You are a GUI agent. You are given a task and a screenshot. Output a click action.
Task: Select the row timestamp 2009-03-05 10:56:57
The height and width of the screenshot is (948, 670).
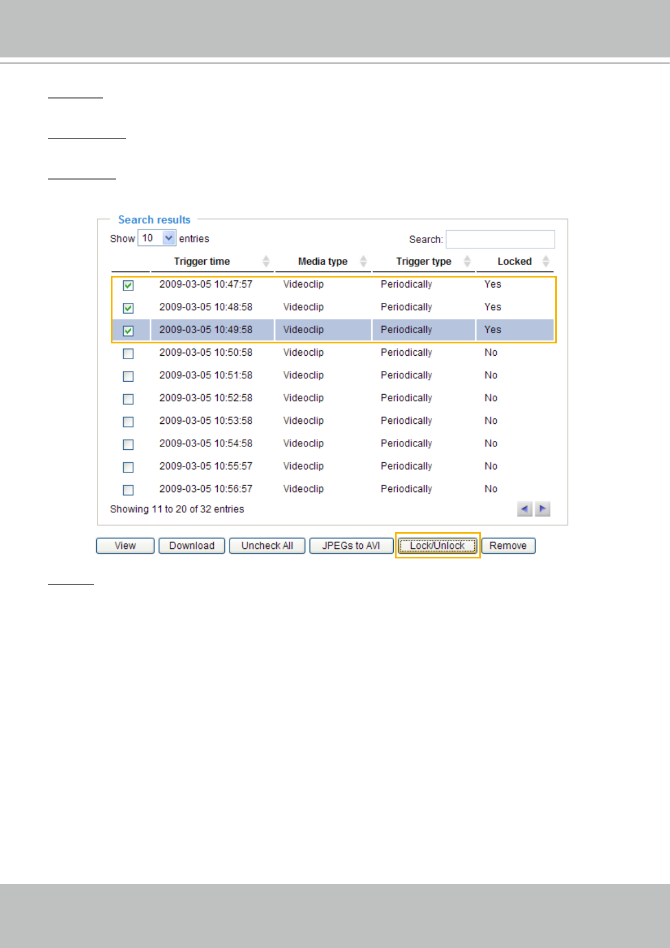(x=206, y=489)
